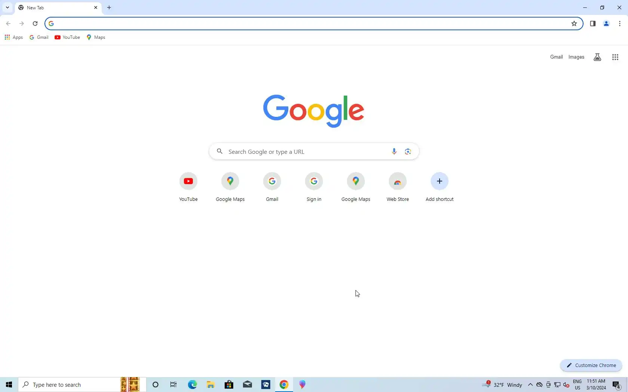Open a new tab with the plus button
This screenshot has width=628, height=392.
(109, 7)
